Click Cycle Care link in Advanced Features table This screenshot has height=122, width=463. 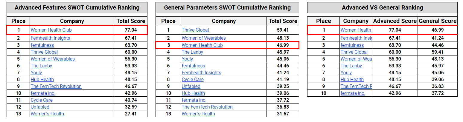pyautogui.click(x=42, y=100)
